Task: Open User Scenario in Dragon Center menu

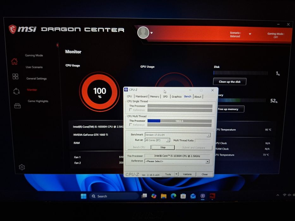Action: coord(34,67)
